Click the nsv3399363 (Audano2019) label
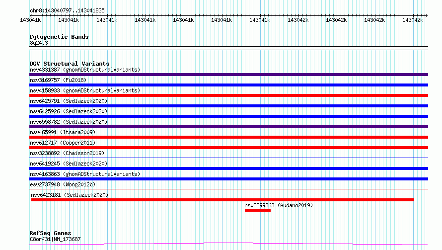 point(279,205)
